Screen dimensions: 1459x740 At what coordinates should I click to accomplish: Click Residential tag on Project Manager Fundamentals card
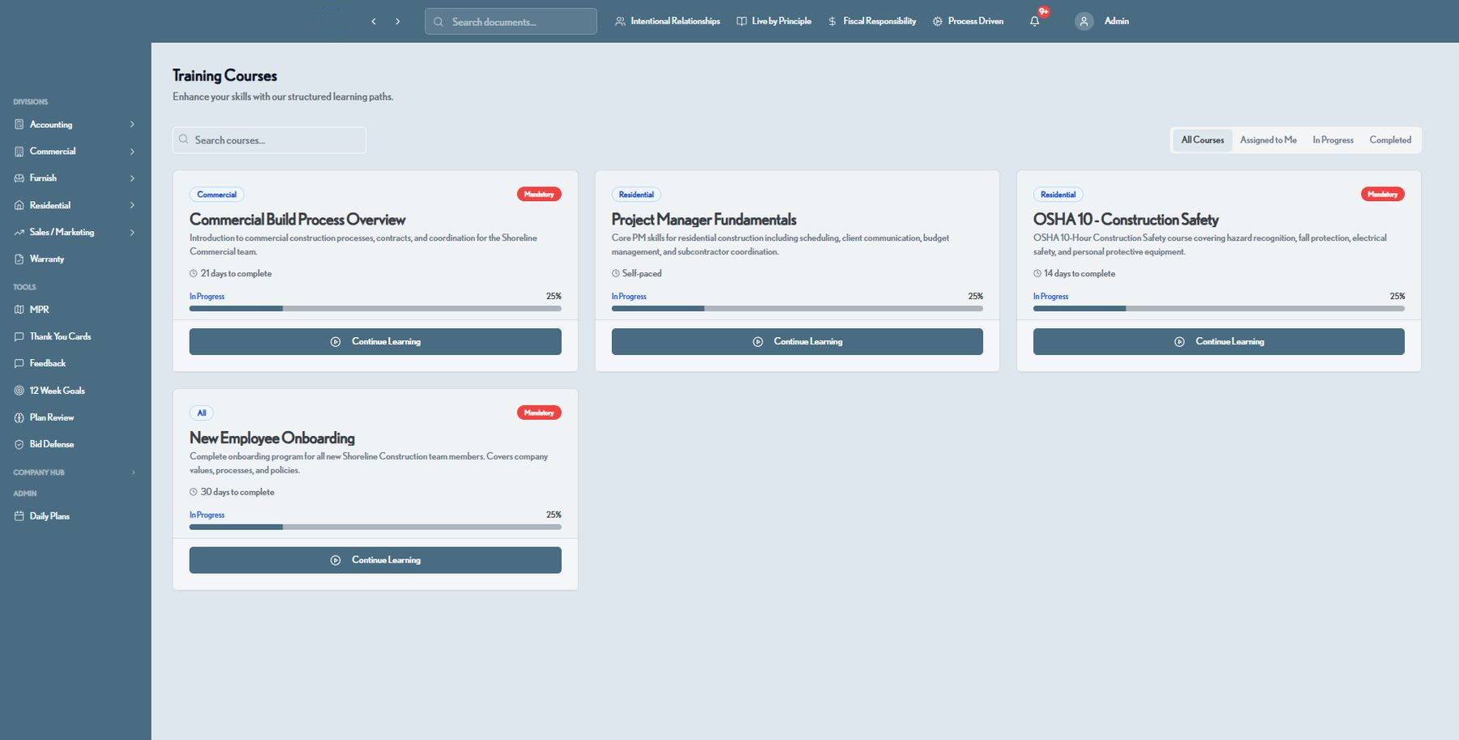tap(636, 195)
